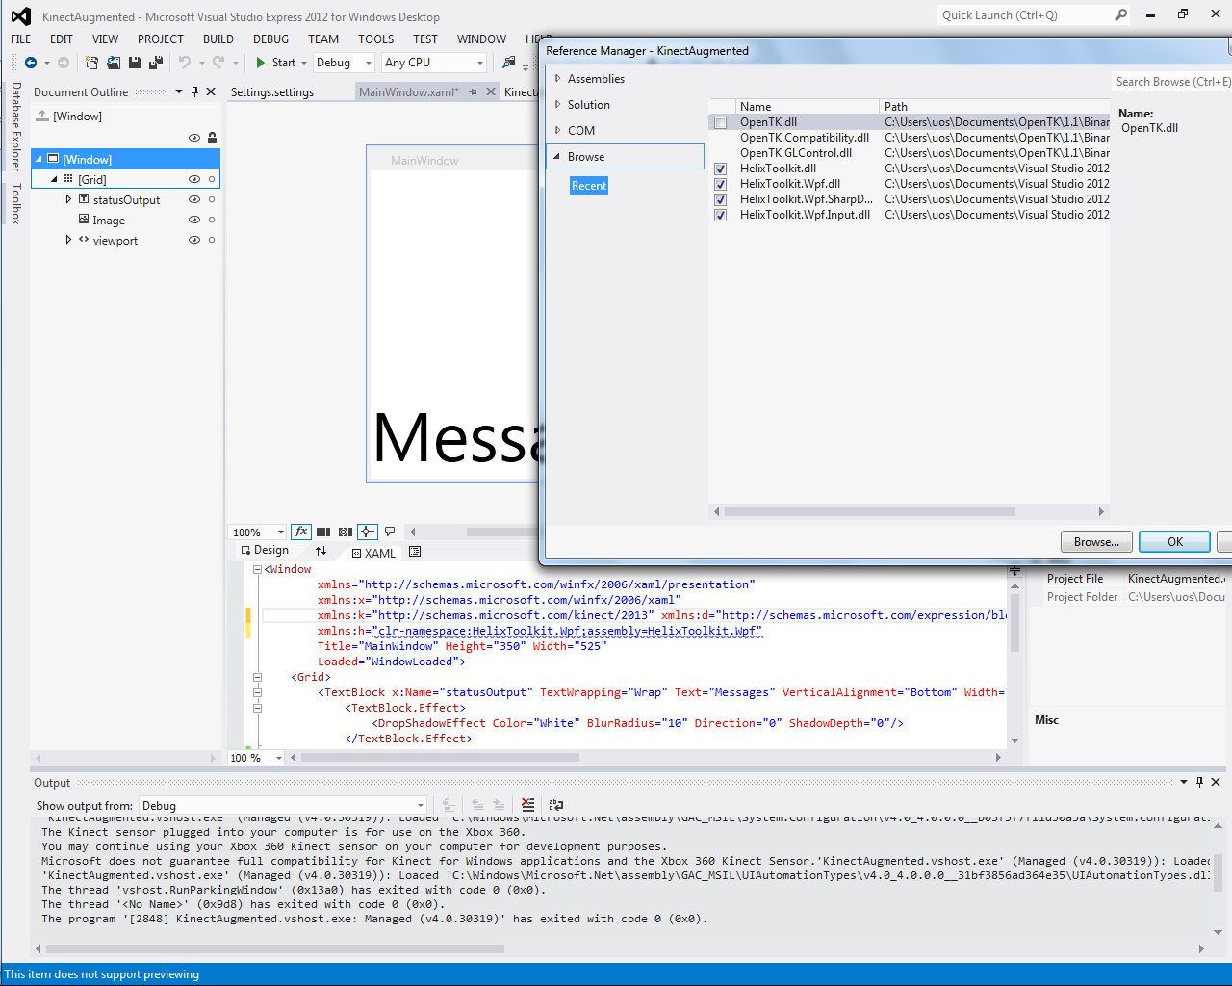Toggle visibility eye for [Grid]

pyautogui.click(x=194, y=179)
